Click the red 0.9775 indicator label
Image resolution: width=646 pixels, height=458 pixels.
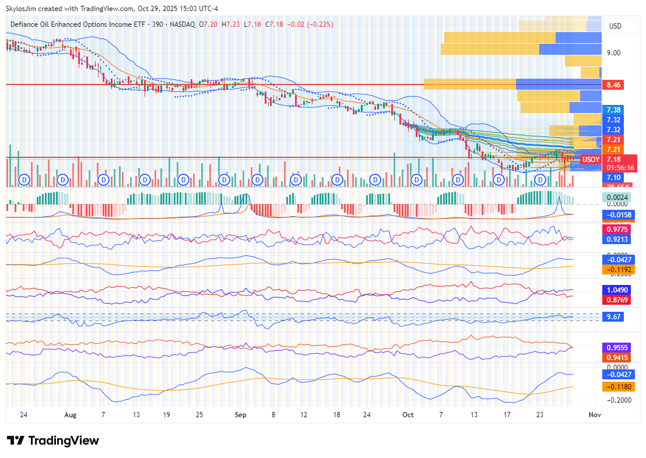click(617, 230)
